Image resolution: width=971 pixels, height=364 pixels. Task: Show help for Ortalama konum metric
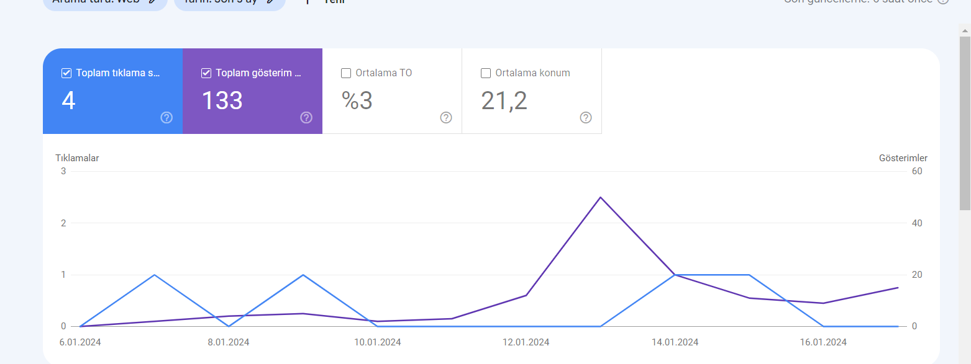tap(586, 118)
